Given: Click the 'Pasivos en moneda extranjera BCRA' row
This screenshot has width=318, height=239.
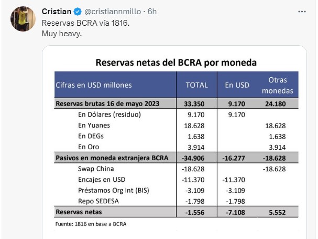Looking at the screenshot, I should (x=176, y=158).
